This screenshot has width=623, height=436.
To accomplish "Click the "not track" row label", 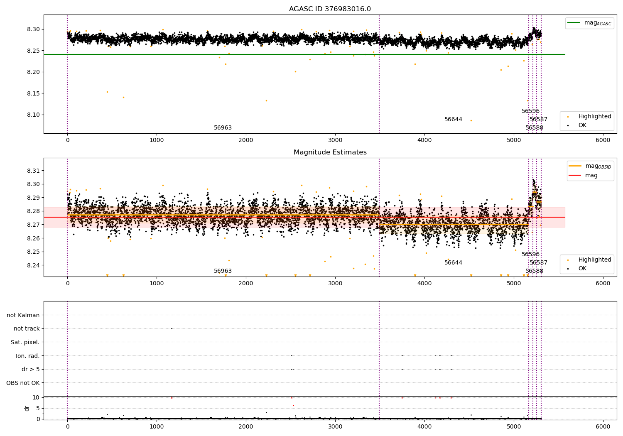I will coord(27,329).
